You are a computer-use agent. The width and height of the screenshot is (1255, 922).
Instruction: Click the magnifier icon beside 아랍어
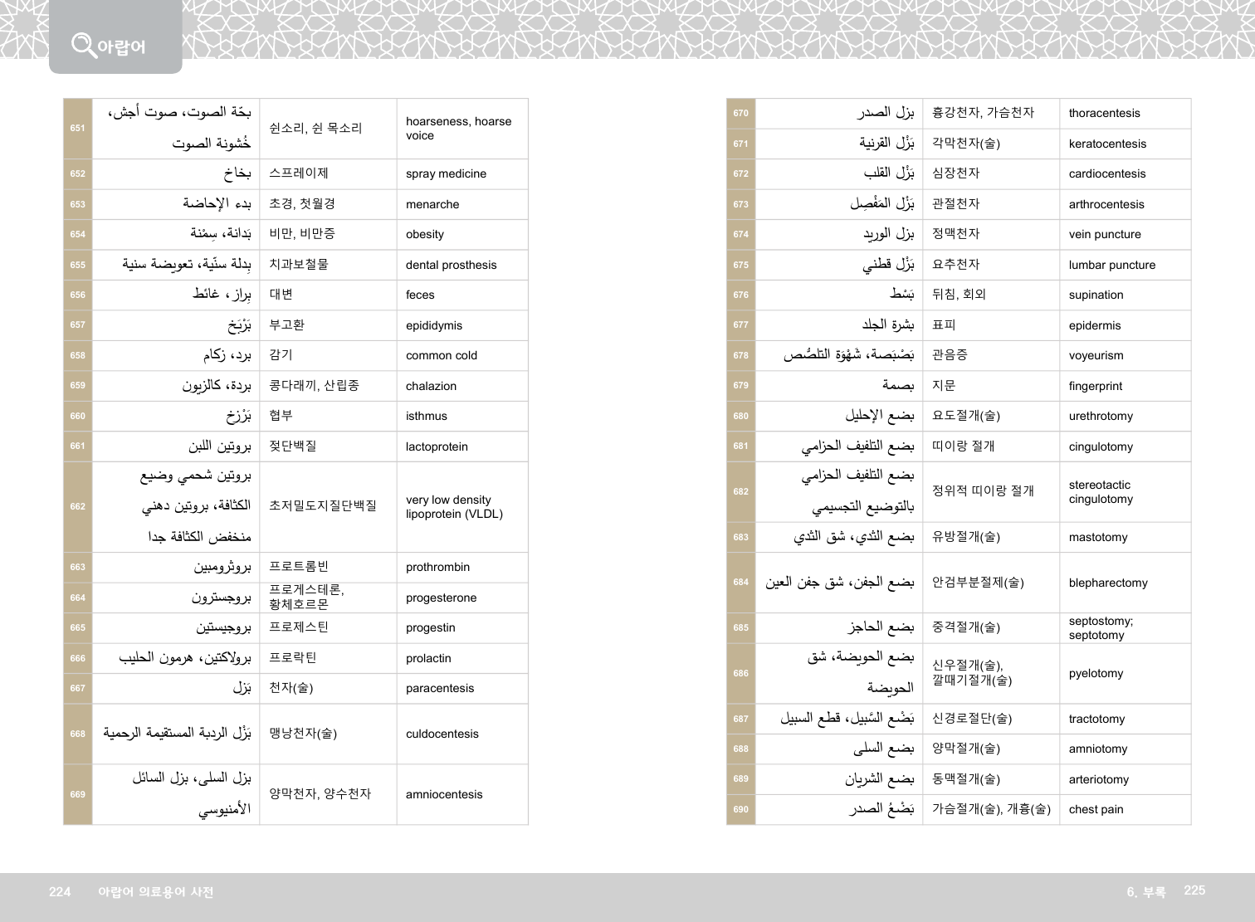pyautogui.click(x=83, y=44)
